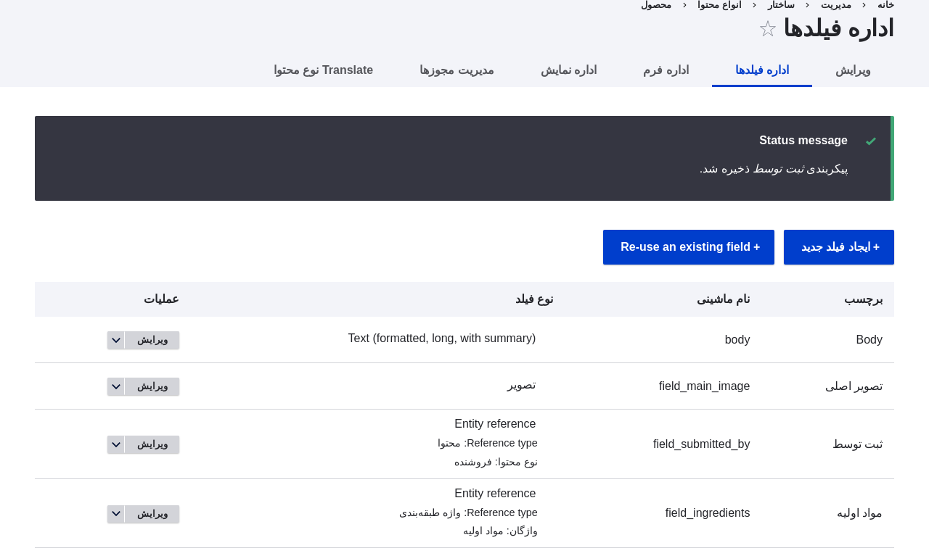Open the ویرایش tab

(x=853, y=69)
